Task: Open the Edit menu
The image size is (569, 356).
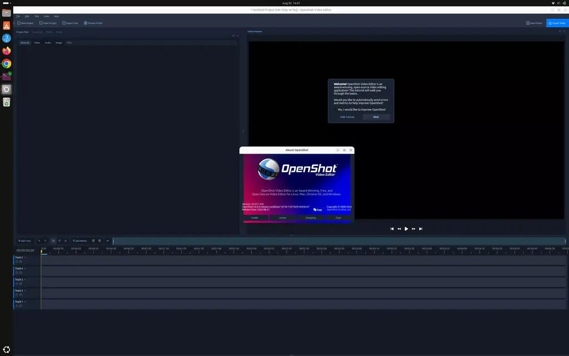Action: (x=27, y=16)
